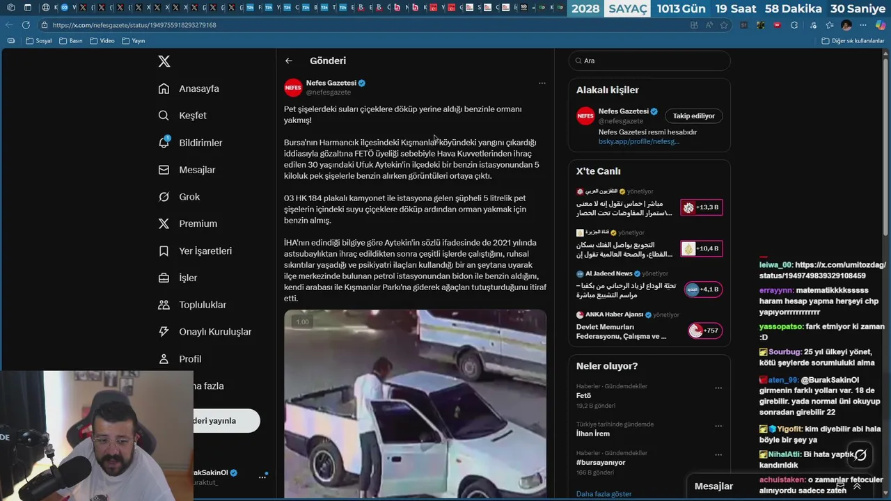Click the equalizer extension icon
This screenshot has width=891, height=501.
coord(744,25)
